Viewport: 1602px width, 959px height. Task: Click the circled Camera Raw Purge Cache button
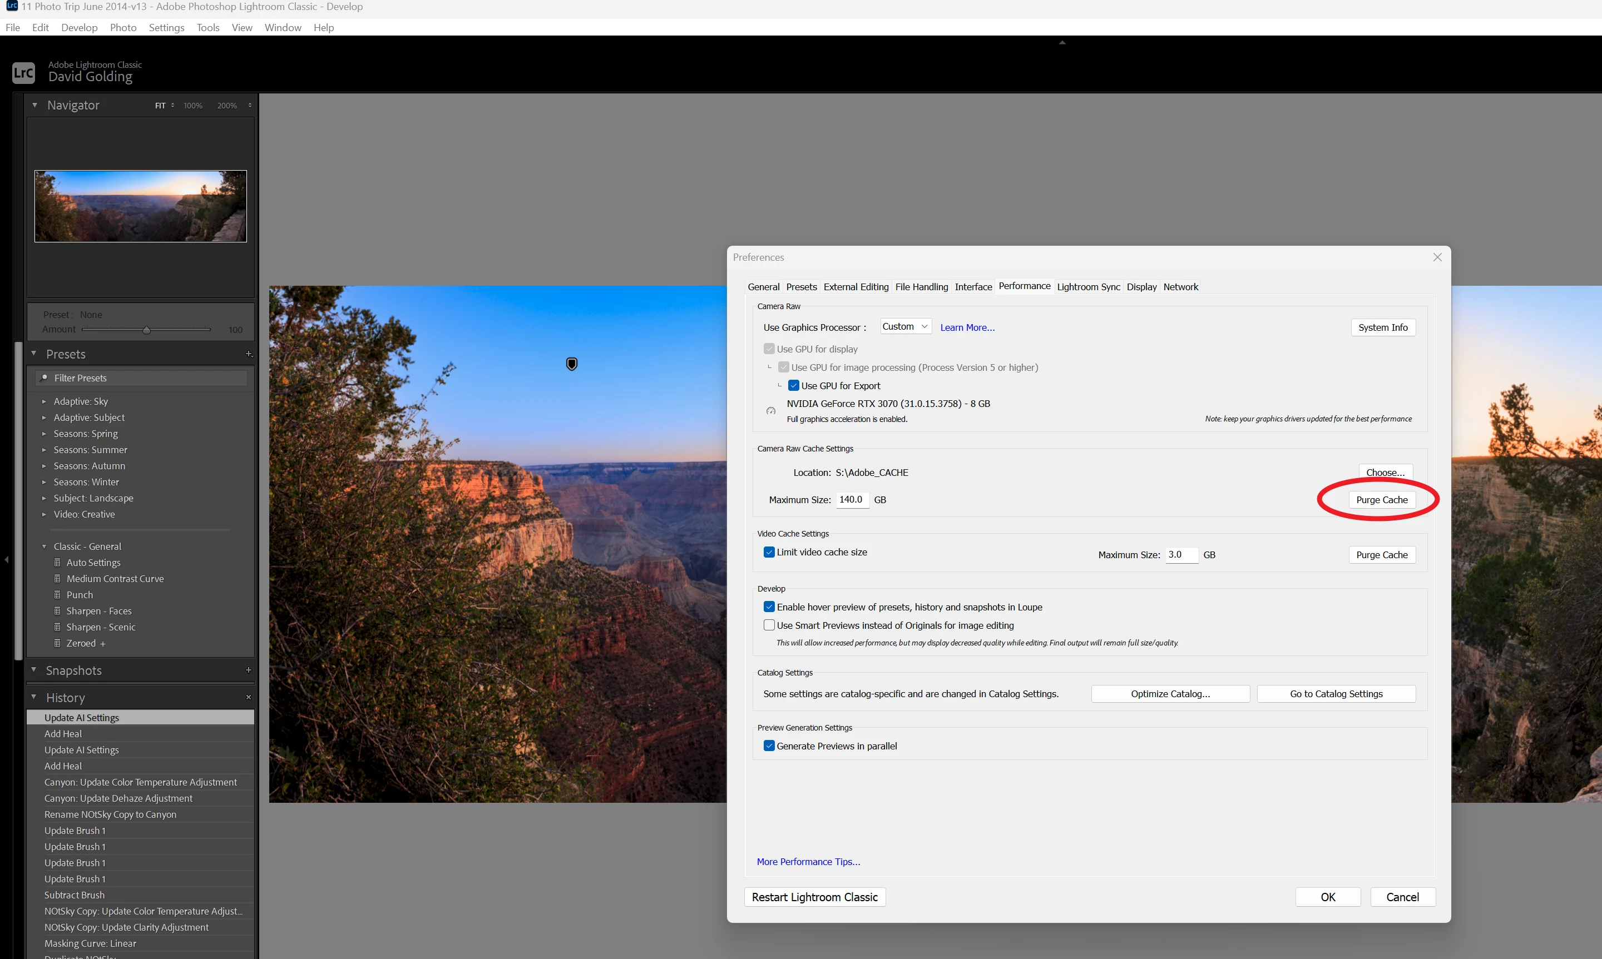(x=1382, y=500)
